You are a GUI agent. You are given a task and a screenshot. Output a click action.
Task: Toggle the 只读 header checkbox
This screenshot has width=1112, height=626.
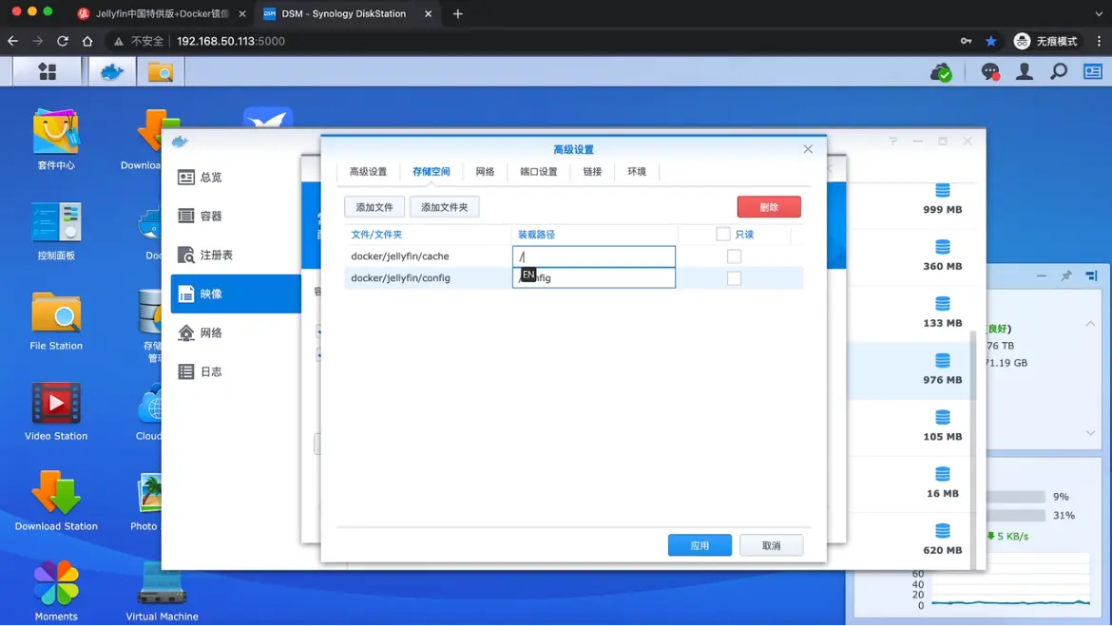point(723,234)
